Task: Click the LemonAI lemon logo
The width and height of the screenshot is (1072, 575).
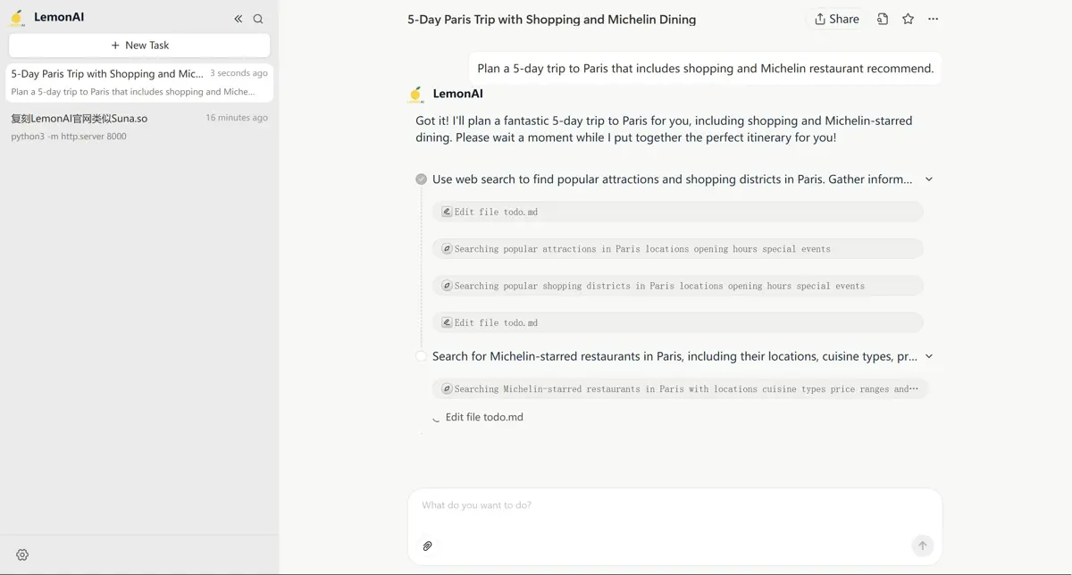Action: (x=17, y=17)
